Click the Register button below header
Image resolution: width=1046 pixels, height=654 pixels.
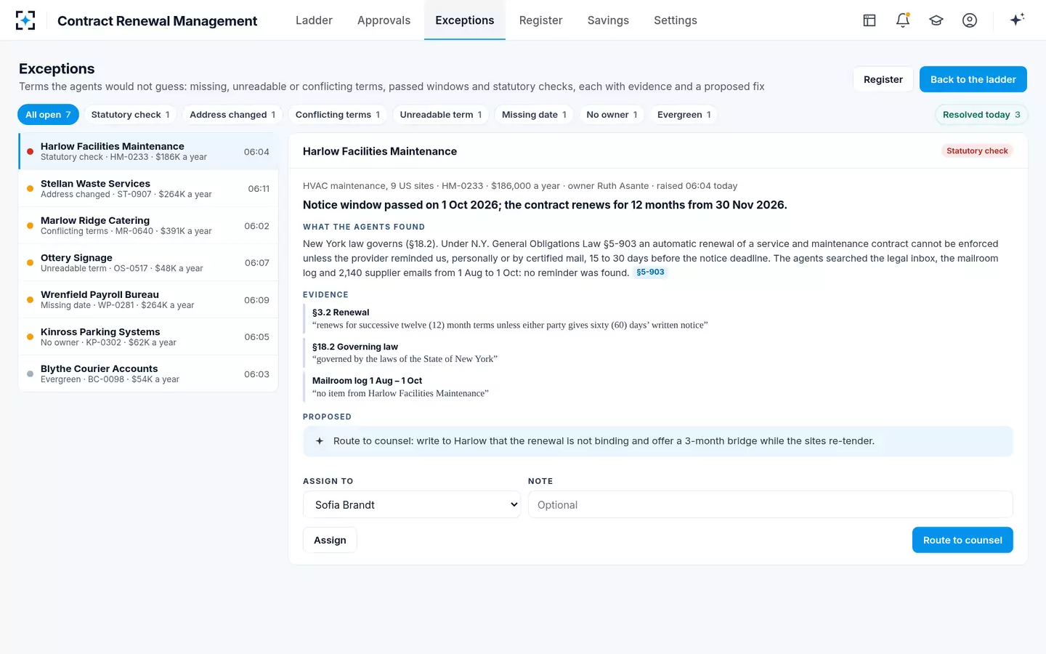pyautogui.click(x=883, y=79)
